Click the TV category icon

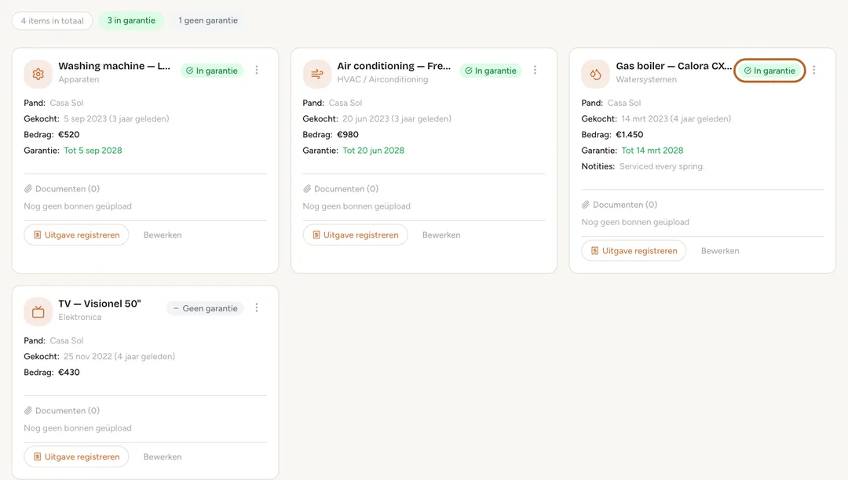(38, 311)
